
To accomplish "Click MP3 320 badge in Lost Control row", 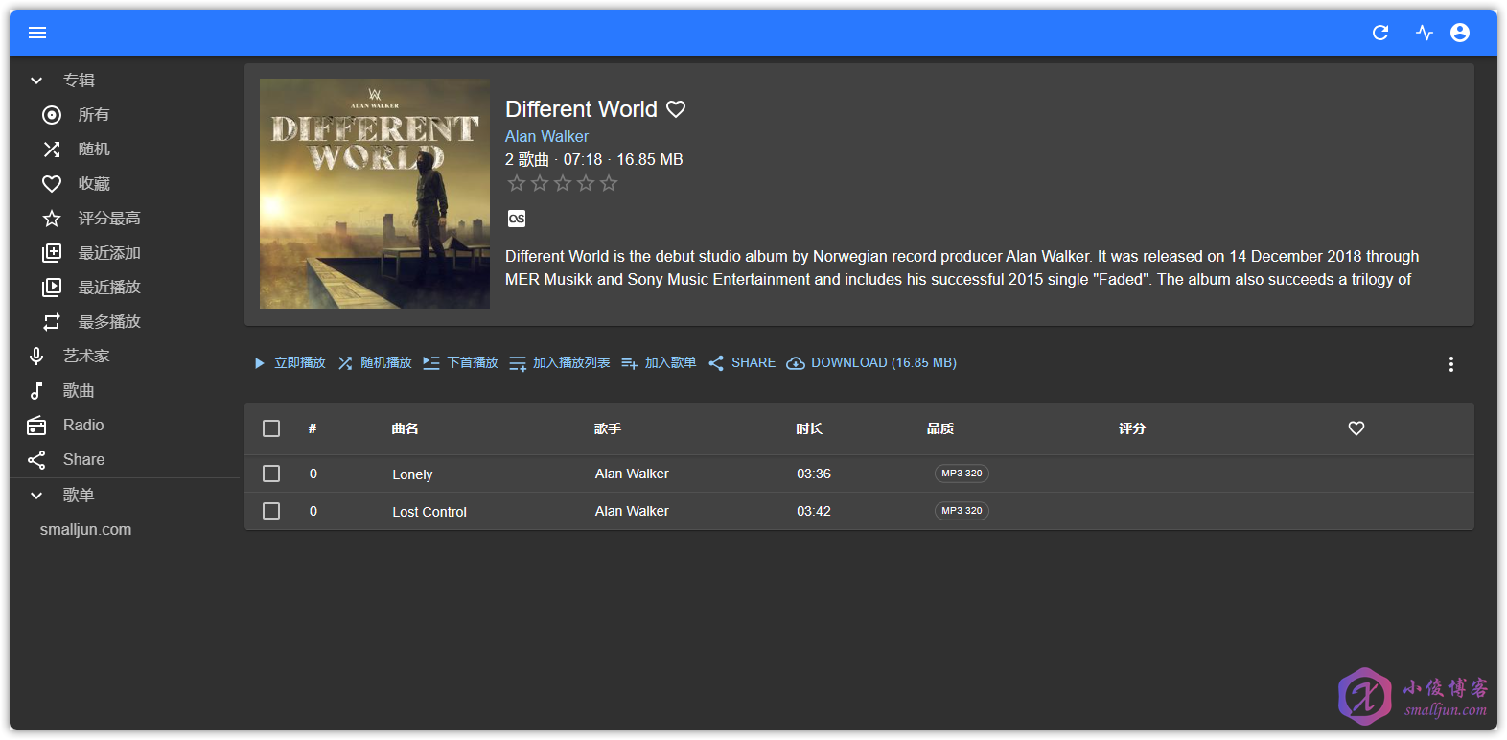I will pyautogui.click(x=962, y=511).
